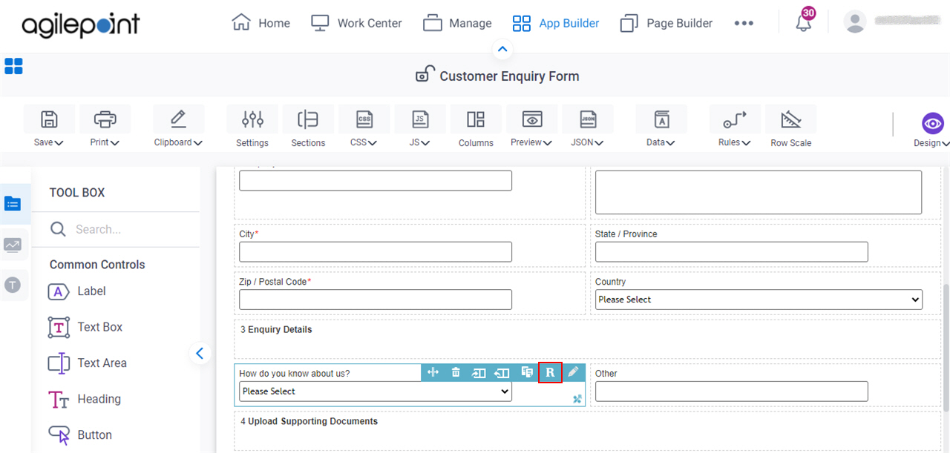This screenshot has height=453, width=950.
Task: Select the 3 Enquiry Details section heading
Action: (x=276, y=330)
